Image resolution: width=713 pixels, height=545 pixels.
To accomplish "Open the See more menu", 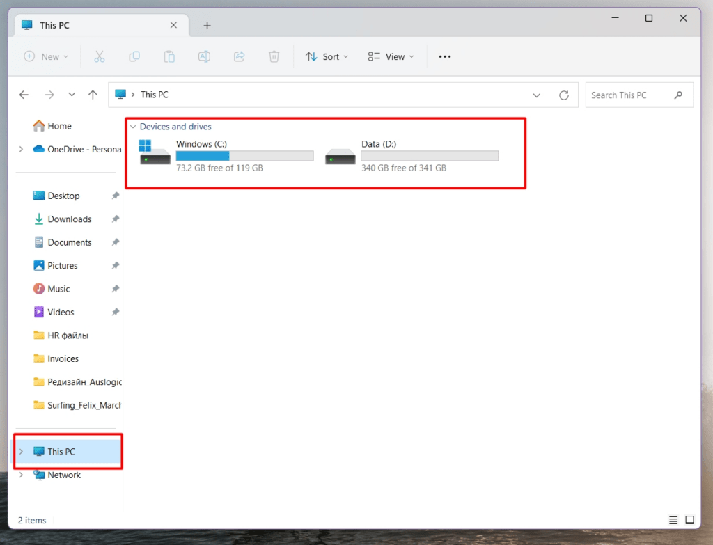I will coord(444,56).
